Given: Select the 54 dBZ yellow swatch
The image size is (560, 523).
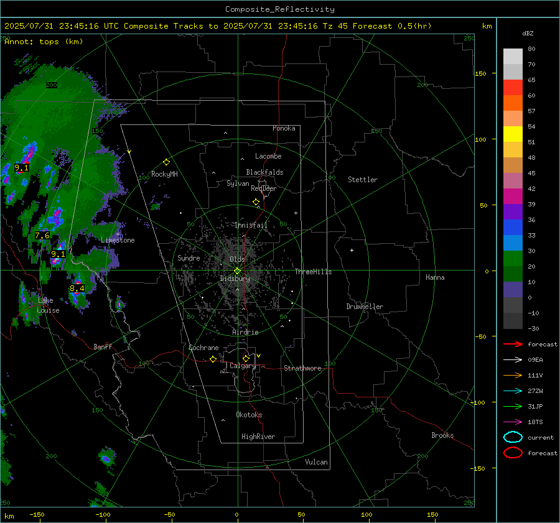Looking at the screenshot, I should [513, 134].
